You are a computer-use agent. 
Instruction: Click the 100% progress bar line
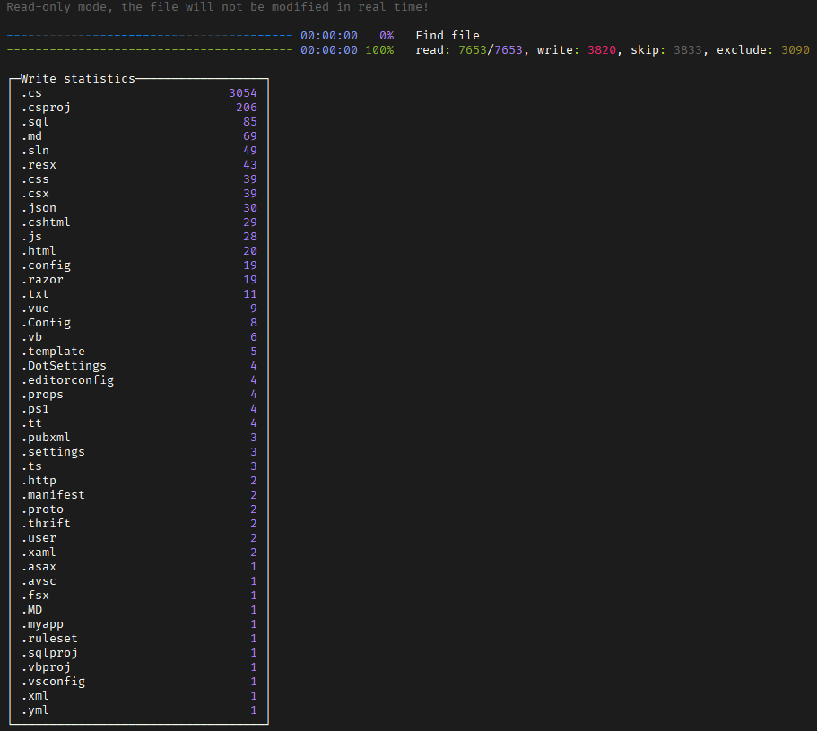pos(149,50)
